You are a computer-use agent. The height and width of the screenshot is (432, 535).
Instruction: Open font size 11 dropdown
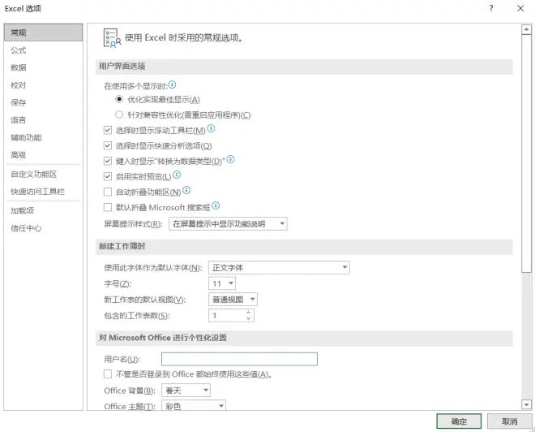click(x=222, y=283)
